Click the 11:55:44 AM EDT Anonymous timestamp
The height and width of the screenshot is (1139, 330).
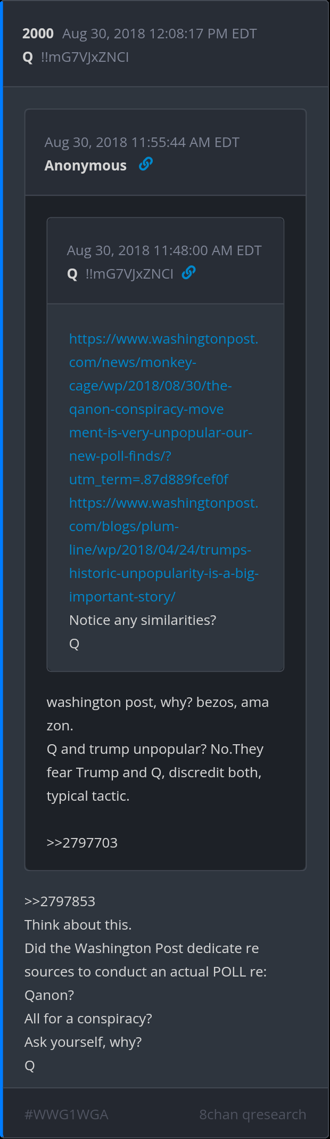tap(142, 142)
